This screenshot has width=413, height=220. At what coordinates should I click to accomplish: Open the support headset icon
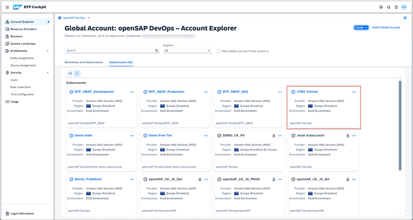(389, 7)
